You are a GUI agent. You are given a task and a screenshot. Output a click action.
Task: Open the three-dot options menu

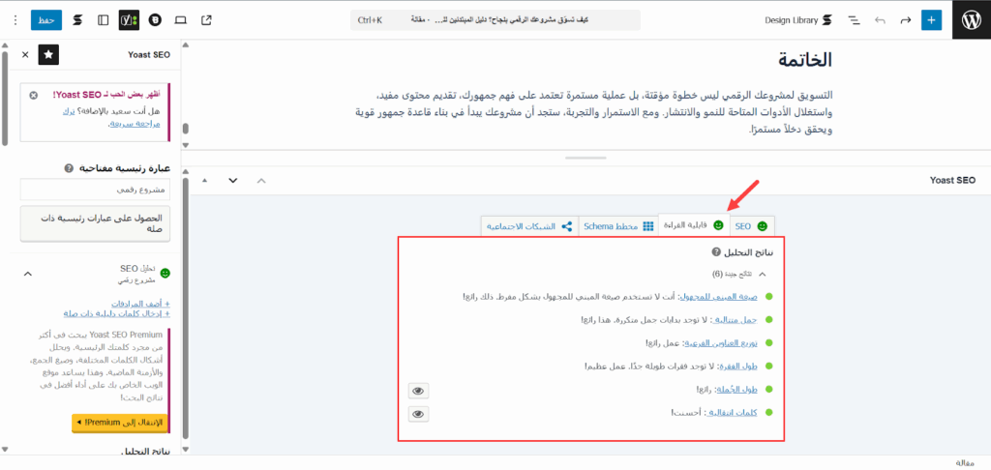(x=15, y=19)
